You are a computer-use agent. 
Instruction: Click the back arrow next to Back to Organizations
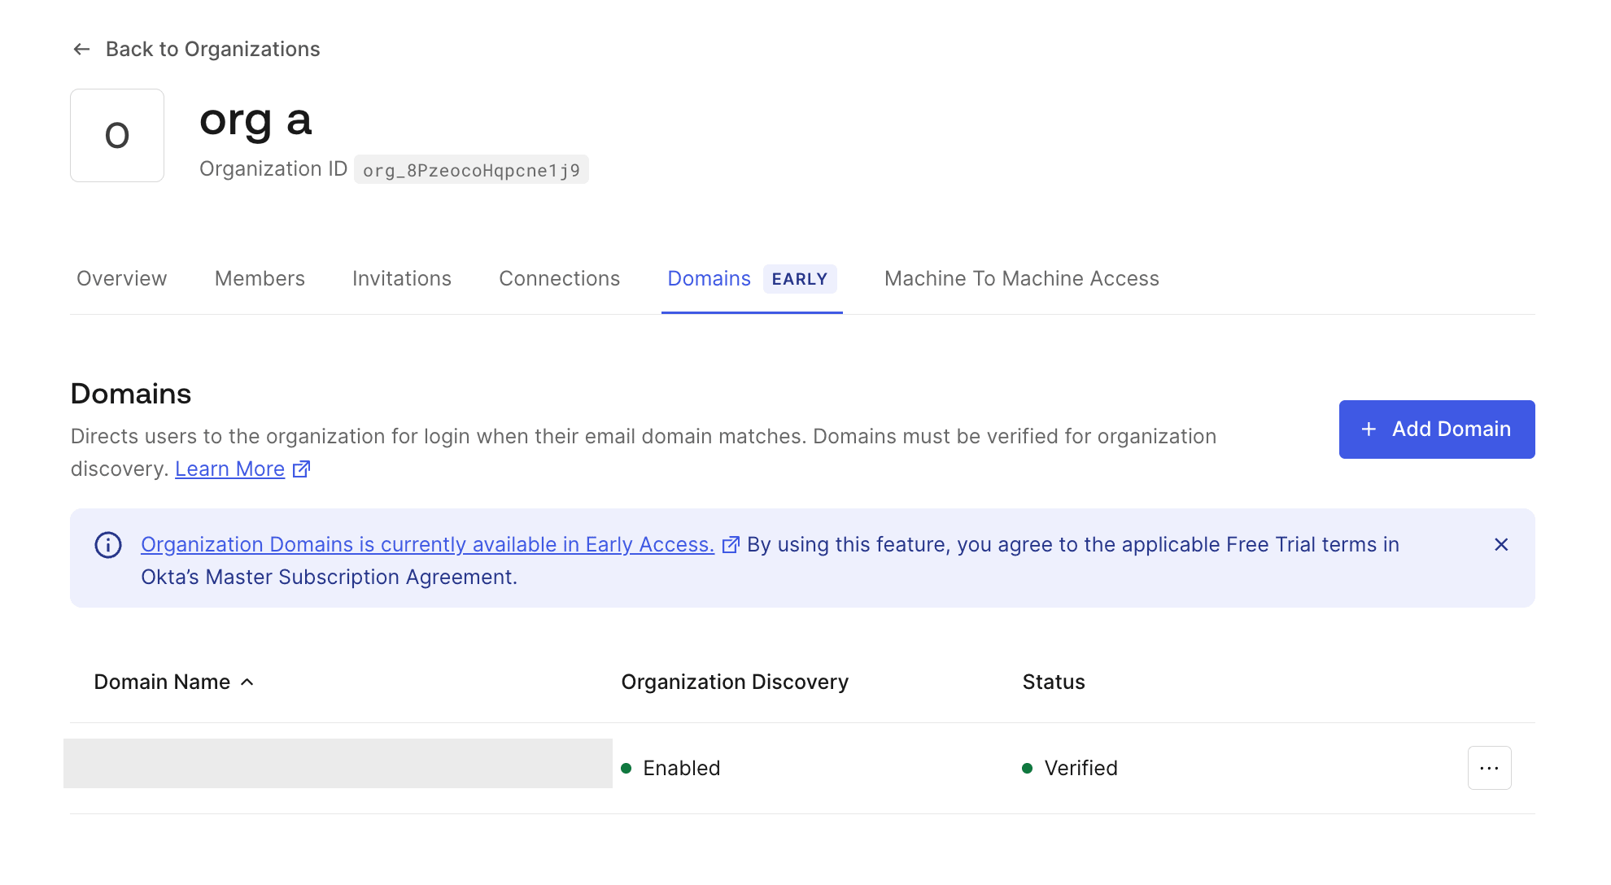[81, 49]
